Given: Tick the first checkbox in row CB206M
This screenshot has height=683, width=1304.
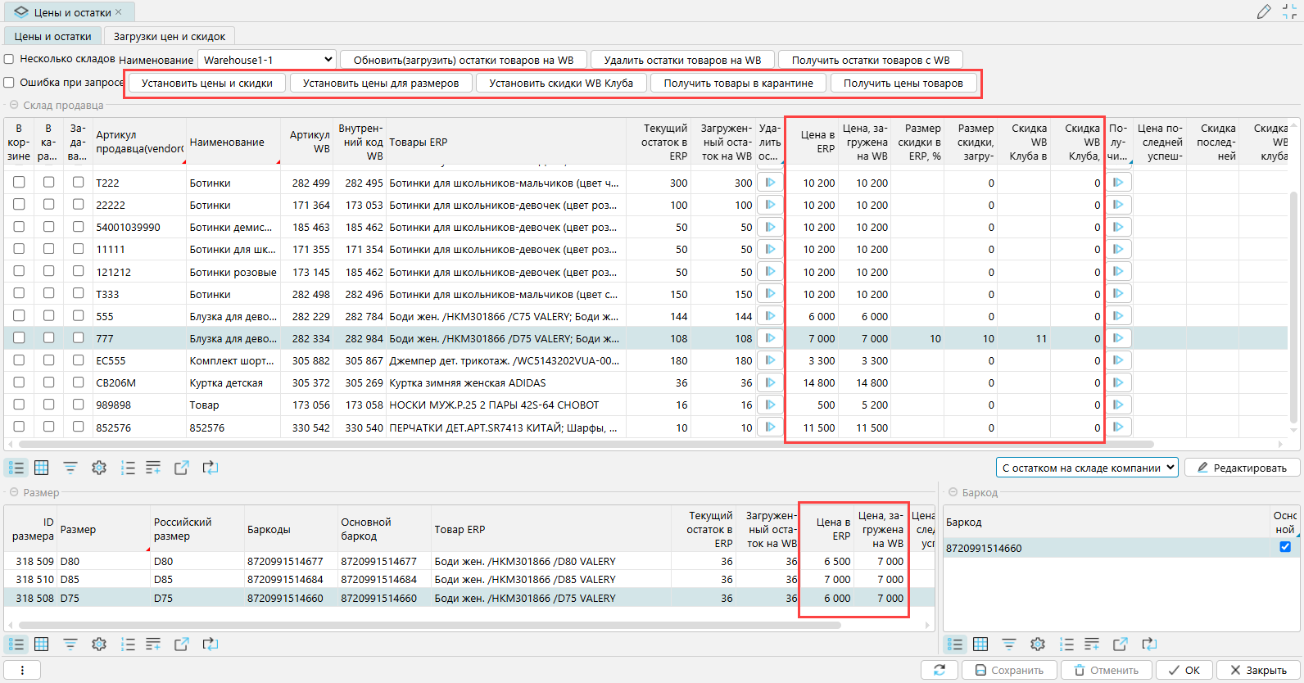Looking at the screenshot, I should (x=19, y=382).
